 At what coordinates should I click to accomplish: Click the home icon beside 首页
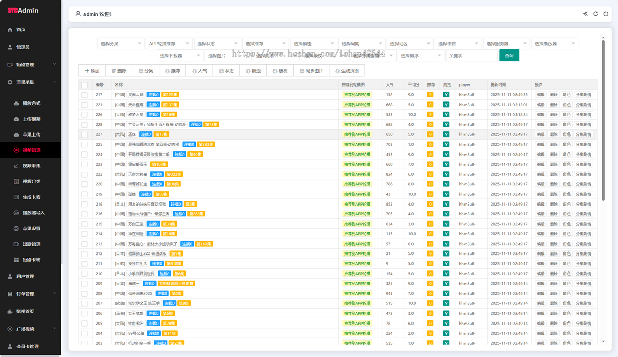click(10, 30)
